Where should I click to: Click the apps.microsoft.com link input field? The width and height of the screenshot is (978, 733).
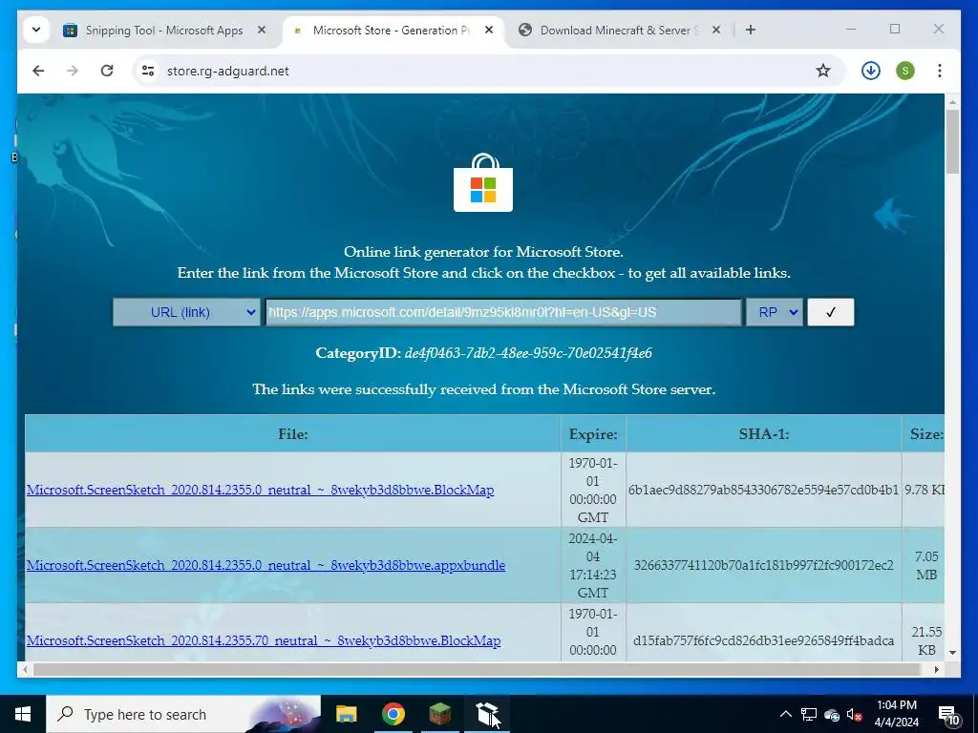(503, 312)
